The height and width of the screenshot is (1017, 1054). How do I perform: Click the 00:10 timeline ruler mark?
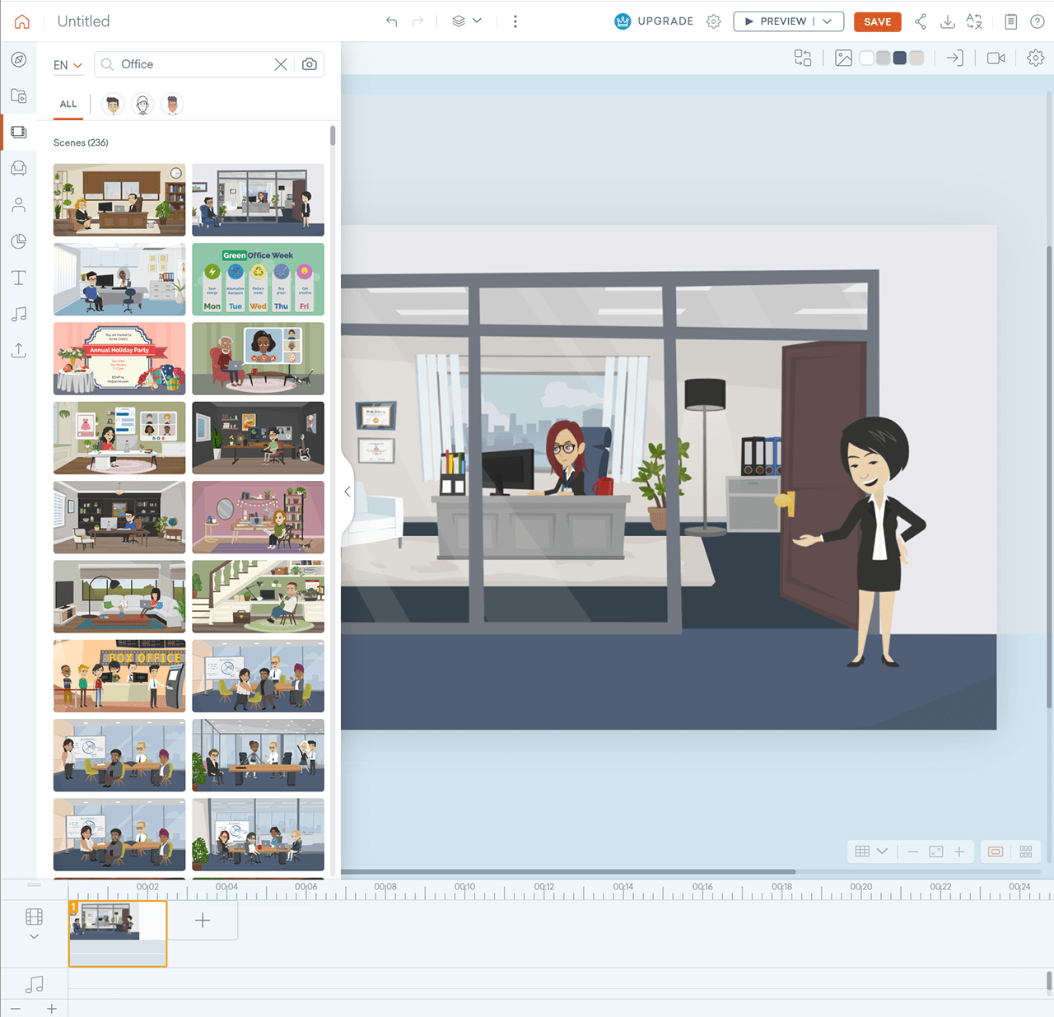click(x=465, y=887)
